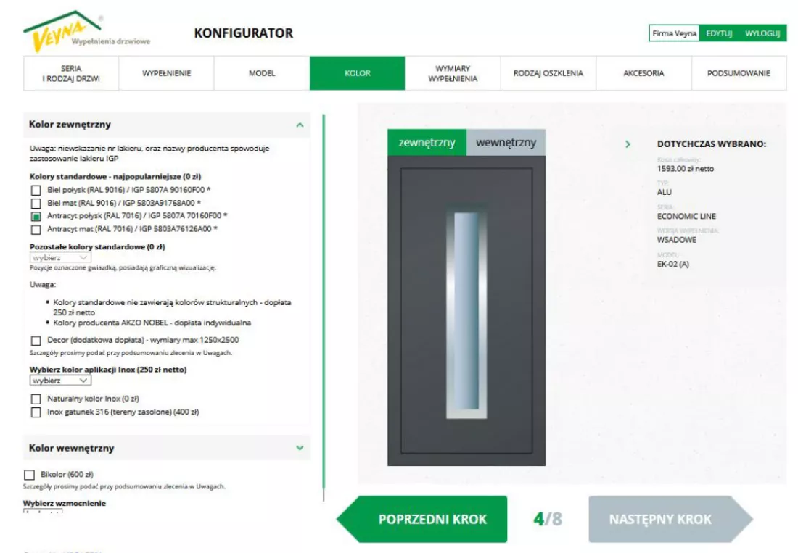The height and width of the screenshot is (553, 798).
Task: Click the Edytuj account link
Action: 719,33
